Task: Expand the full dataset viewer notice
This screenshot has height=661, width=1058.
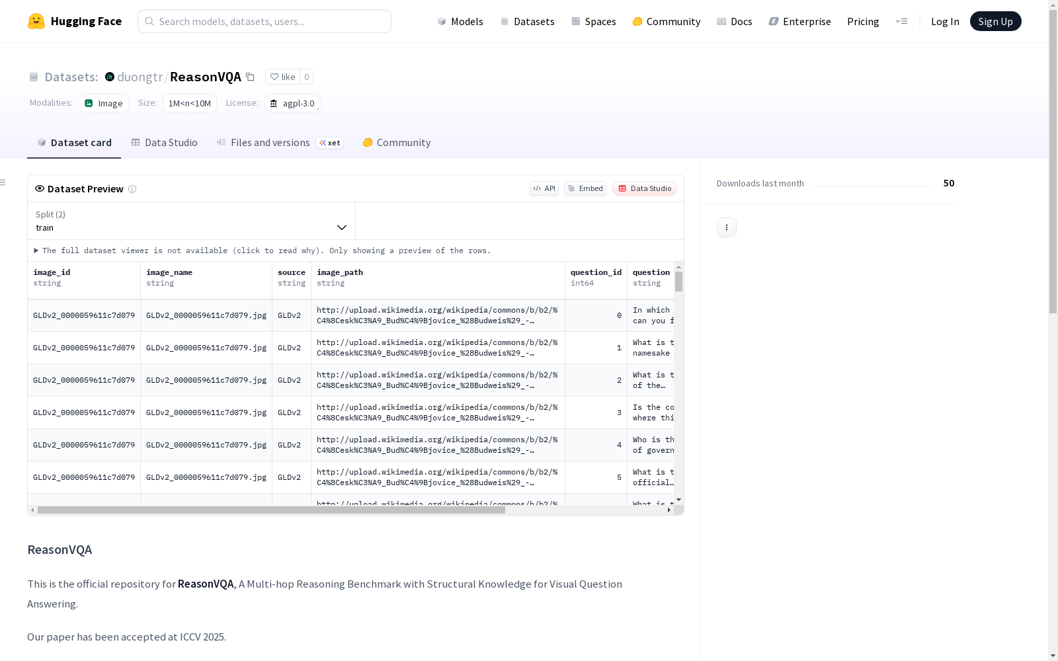Action: 263,251
